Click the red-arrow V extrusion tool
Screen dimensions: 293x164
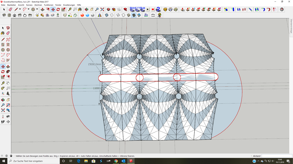pos(203,9)
